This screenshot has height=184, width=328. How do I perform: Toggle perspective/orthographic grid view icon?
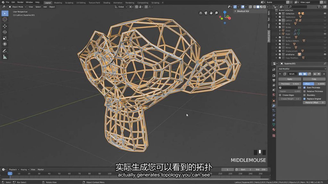click(201, 13)
